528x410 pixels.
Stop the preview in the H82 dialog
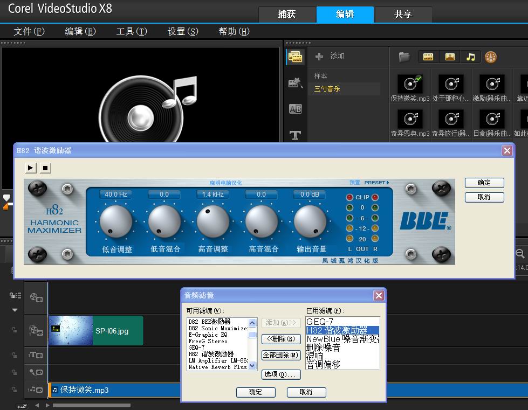[x=45, y=168]
